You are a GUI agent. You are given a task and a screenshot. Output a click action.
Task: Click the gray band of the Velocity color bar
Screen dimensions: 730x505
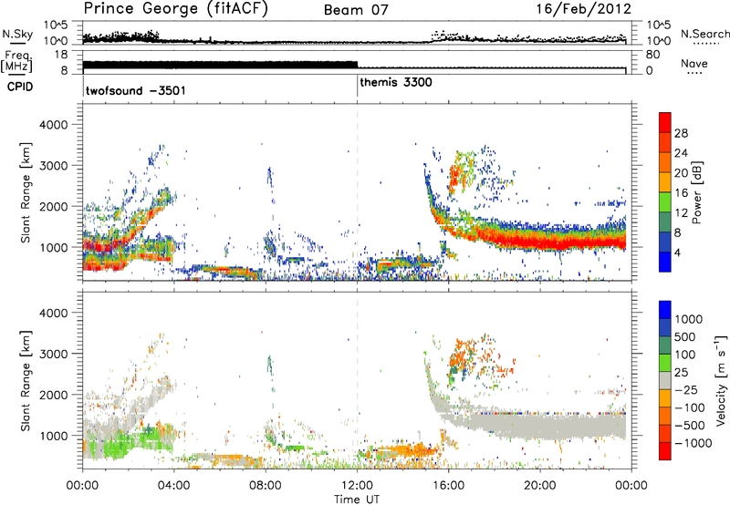click(x=665, y=380)
